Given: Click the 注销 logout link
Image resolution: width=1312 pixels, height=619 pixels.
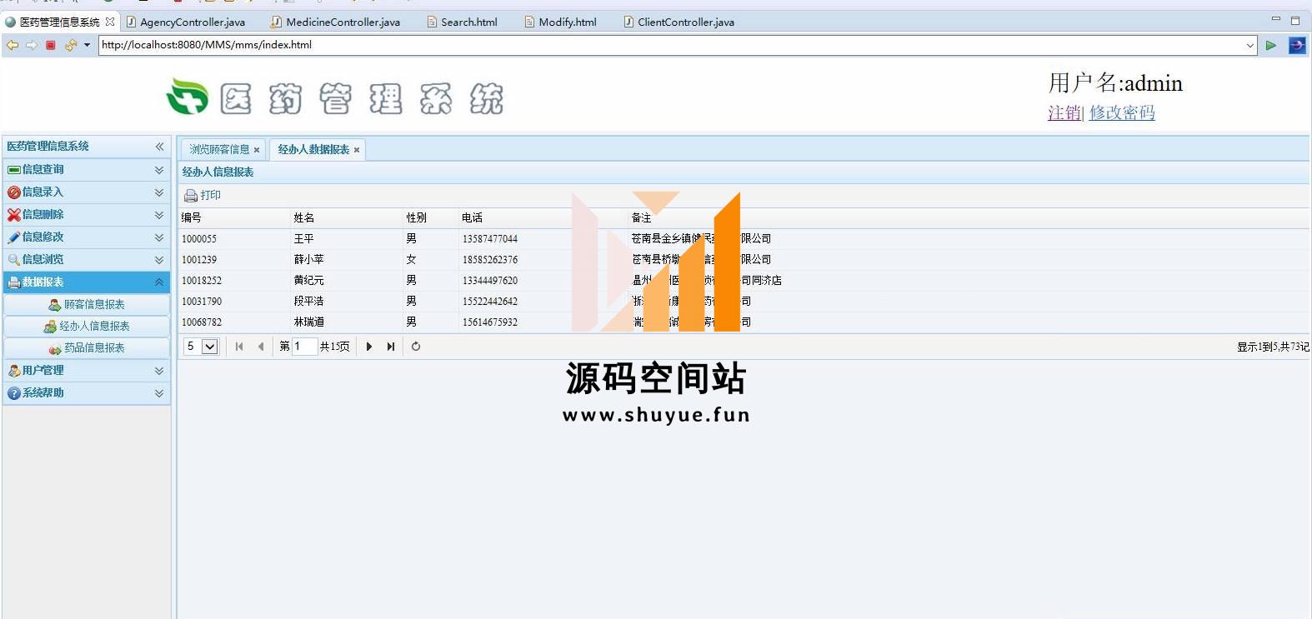Looking at the screenshot, I should (x=1064, y=112).
